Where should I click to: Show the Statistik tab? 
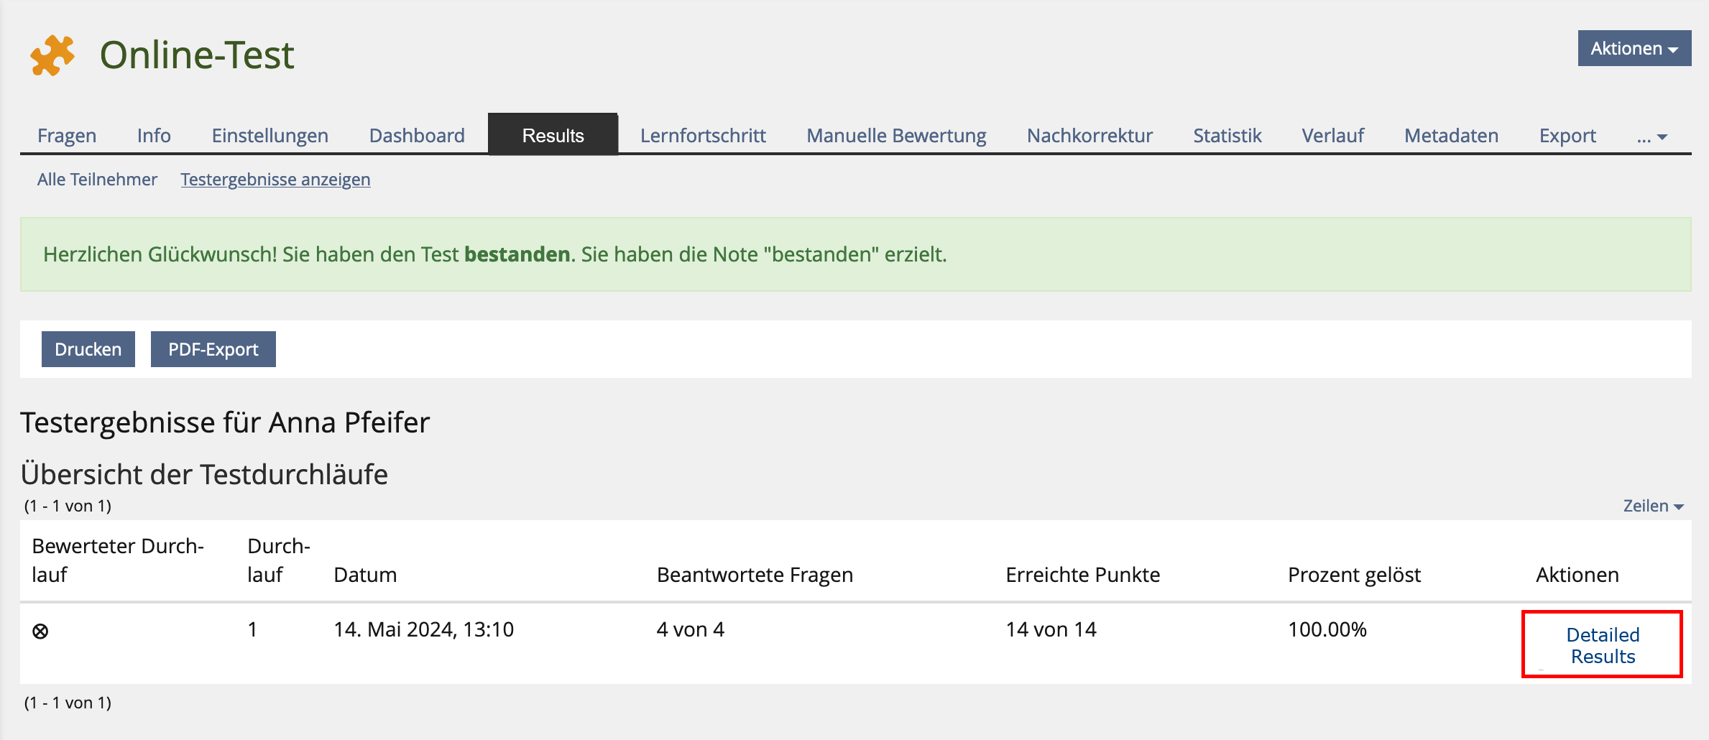point(1227,136)
